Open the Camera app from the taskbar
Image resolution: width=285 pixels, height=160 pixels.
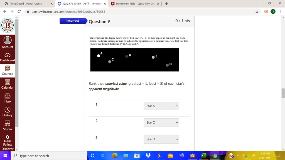pos(193,156)
